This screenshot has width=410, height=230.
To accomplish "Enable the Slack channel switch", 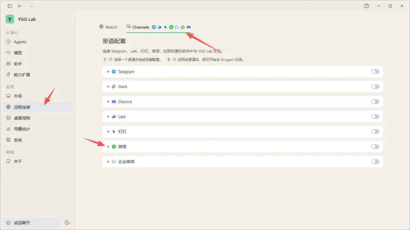I will [x=375, y=87].
